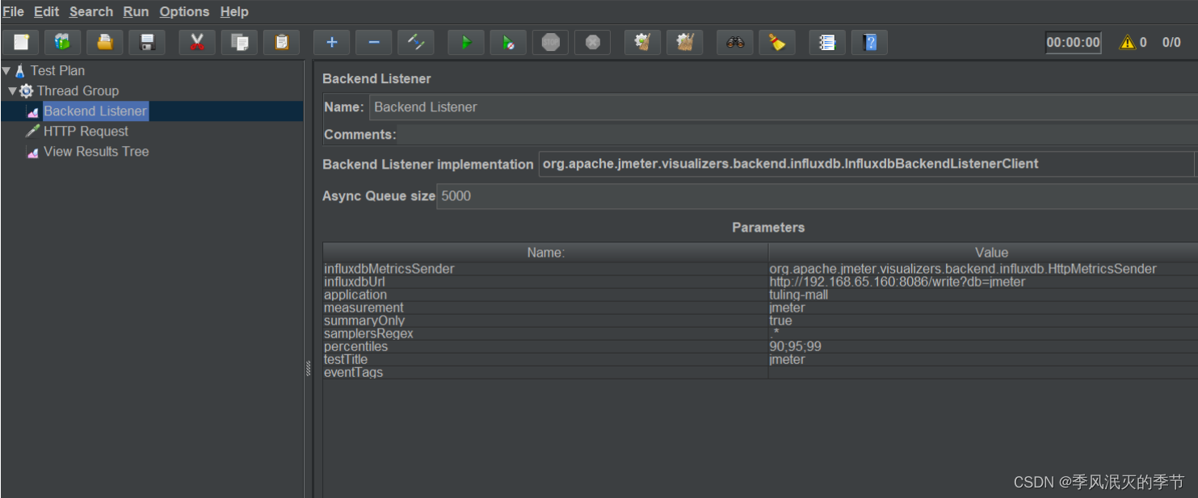This screenshot has width=1198, height=498.
Task: Click the Search binoculars icon
Action: point(735,42)
